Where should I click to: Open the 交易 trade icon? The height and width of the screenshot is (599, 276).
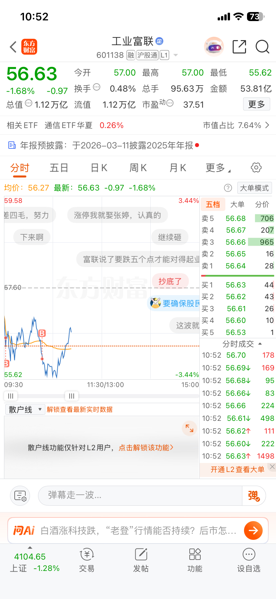click(87, 561)
